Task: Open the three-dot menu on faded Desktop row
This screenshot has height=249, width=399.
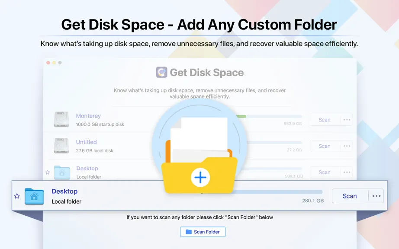Action: pyautogui.click(x=347, y=172)
